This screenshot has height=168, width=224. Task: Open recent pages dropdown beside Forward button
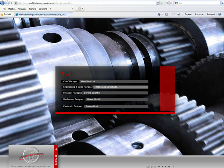click(x=11, y=3)
